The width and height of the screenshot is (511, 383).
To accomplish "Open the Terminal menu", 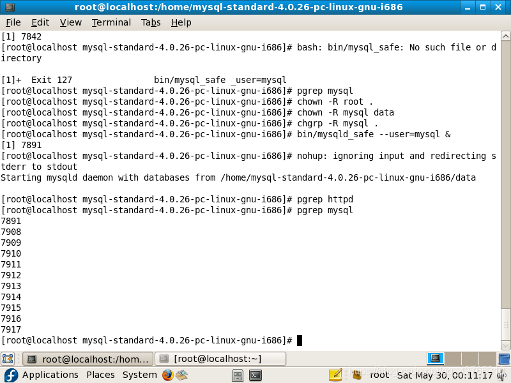I will click(x=111, y=22).
